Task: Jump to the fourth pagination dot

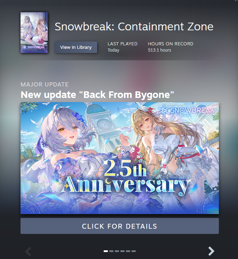Action: [x=122, y=251]
